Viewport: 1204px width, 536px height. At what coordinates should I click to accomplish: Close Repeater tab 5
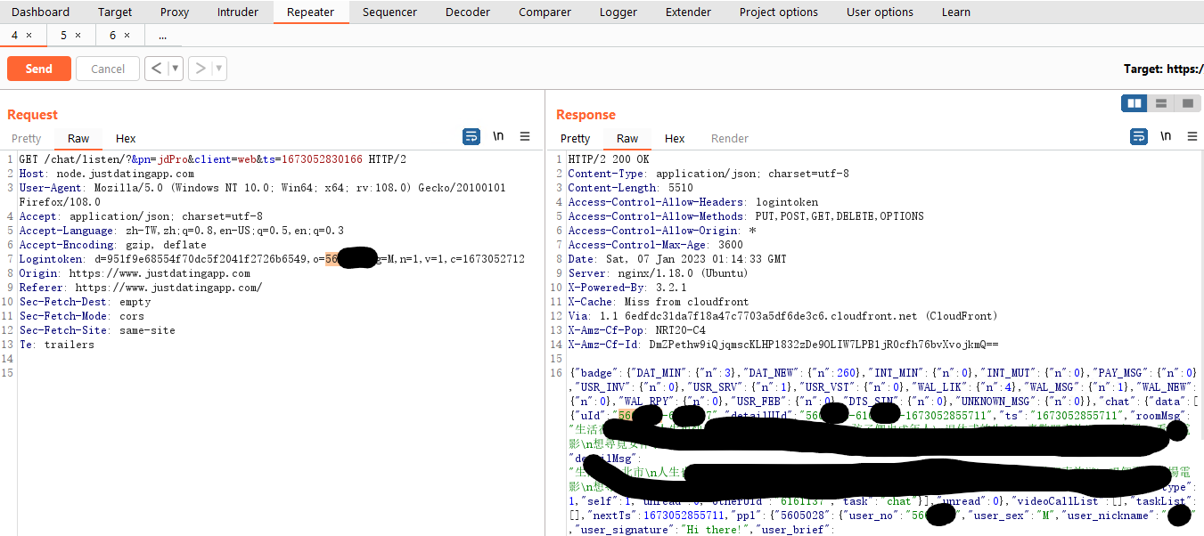pos(78,36)
